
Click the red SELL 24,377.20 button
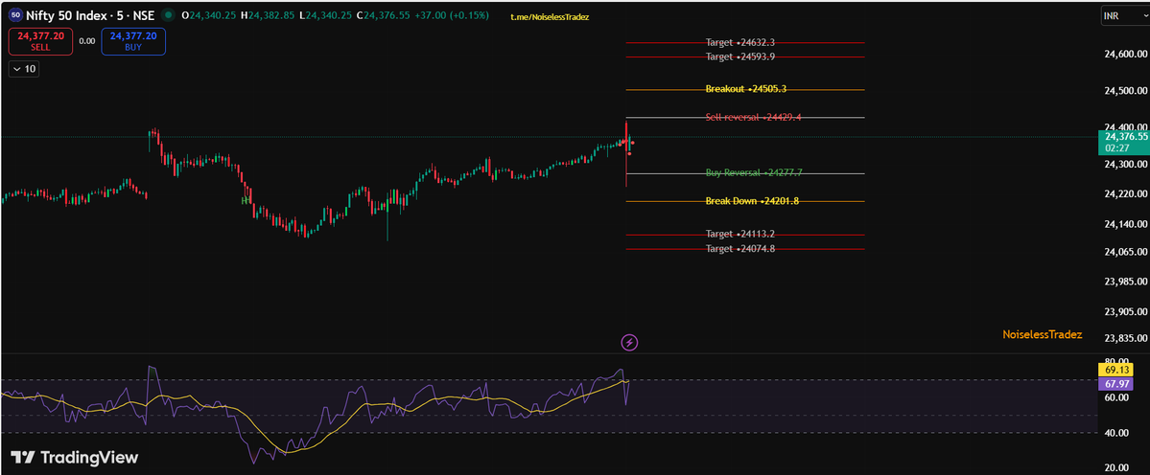41,41
